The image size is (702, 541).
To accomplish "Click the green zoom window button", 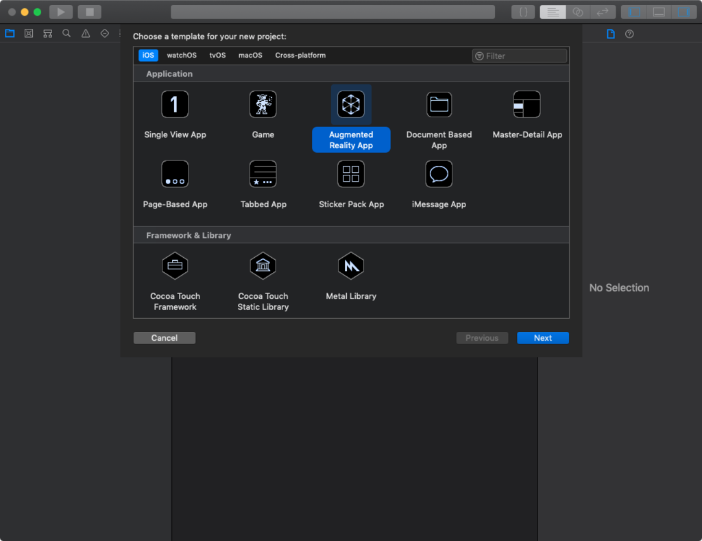I will pos(38,12).
